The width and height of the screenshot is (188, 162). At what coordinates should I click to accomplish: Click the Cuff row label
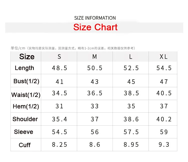click(25, 145)
